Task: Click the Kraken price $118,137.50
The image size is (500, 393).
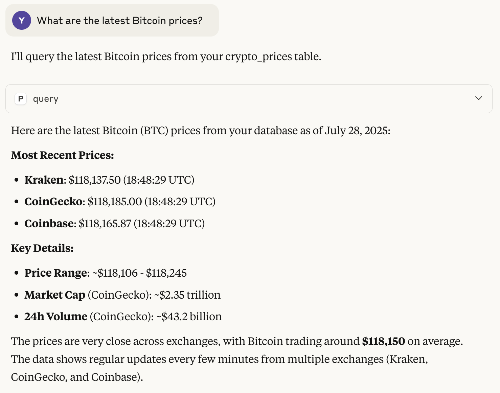Action: [95, 180]
